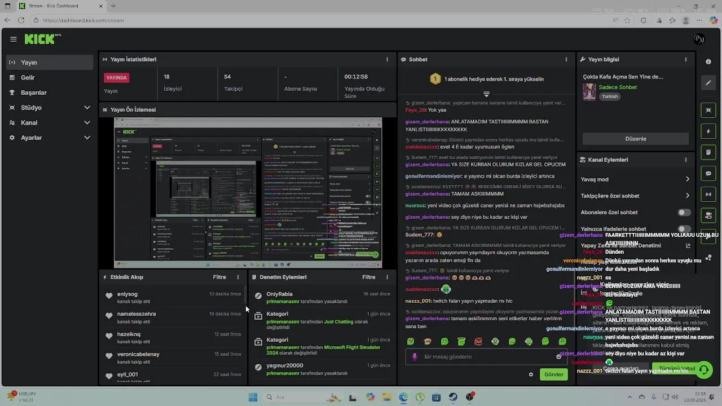Open Yapay Zeka Sohbet Denetimi external link

coord(688,245)
